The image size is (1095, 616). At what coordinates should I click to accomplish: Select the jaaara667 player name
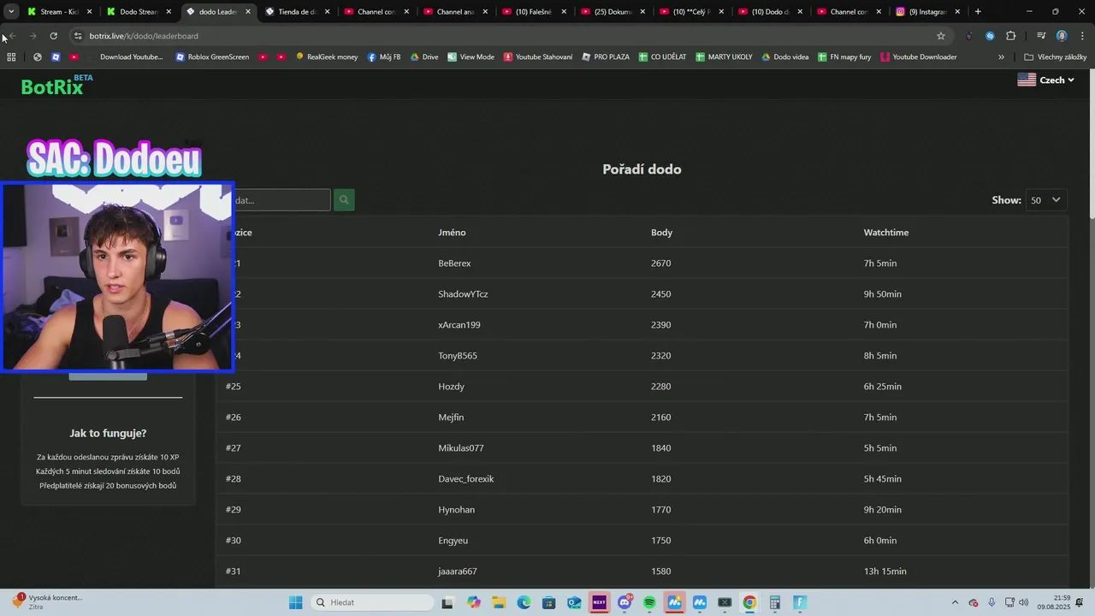click(458, 572)
